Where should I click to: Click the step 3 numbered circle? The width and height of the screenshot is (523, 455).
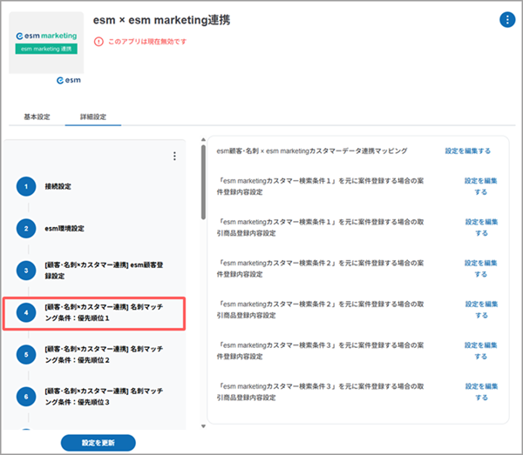(26, 270)
